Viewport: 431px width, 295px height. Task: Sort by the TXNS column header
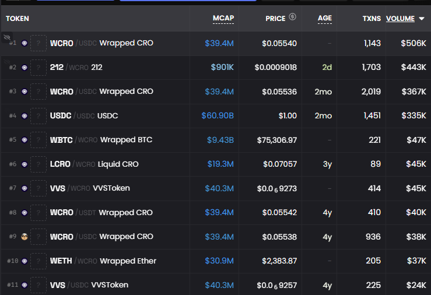pos(372,19)
